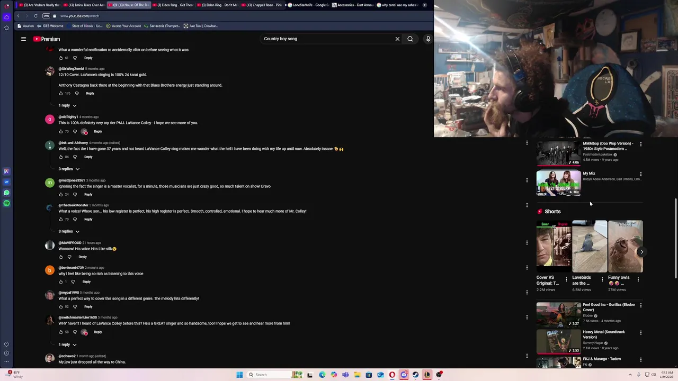Screen dimensions: 678x381
Task: Like the @MAVIPROUD comment
Action: click(x=60, y=257)
